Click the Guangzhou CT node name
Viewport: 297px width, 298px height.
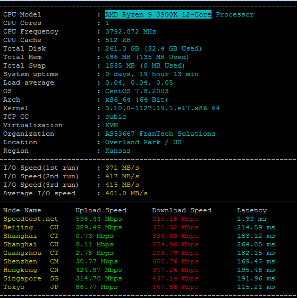tap(31, 253)
